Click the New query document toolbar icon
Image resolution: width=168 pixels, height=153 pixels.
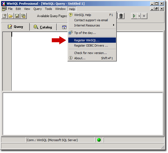(4, 16)
